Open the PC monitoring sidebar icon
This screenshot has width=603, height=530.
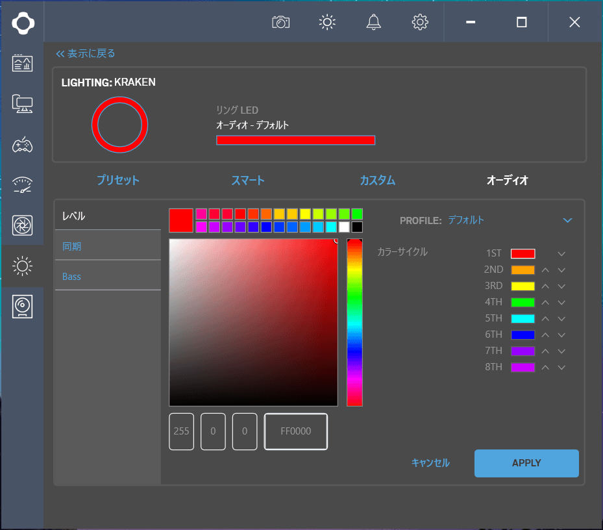tap(22, 63)
